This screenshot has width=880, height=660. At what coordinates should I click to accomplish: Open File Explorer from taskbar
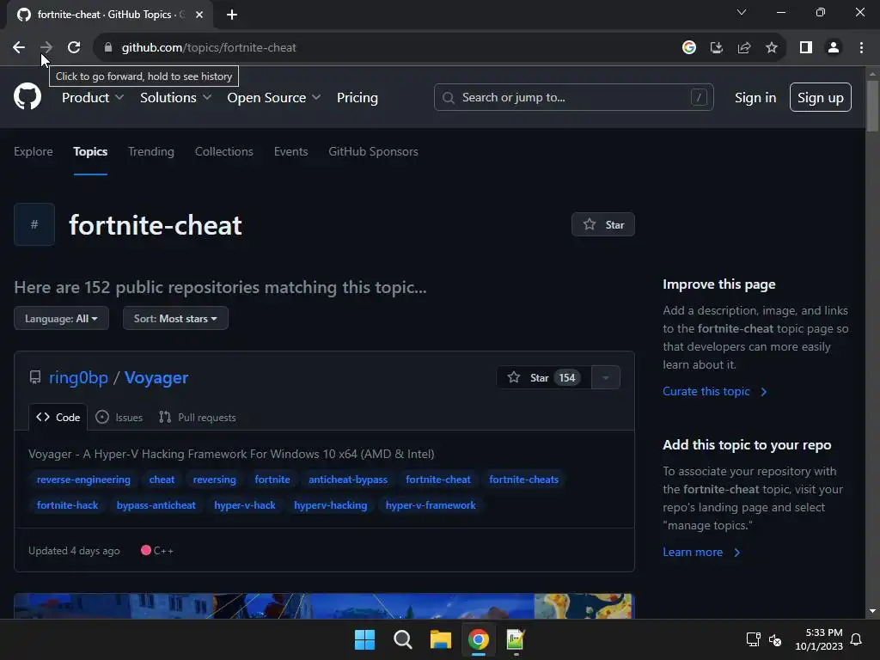point(441,639)
